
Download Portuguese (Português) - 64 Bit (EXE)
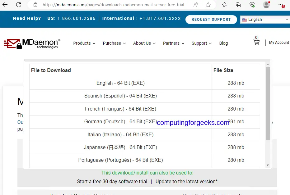[x=121, y=160]
